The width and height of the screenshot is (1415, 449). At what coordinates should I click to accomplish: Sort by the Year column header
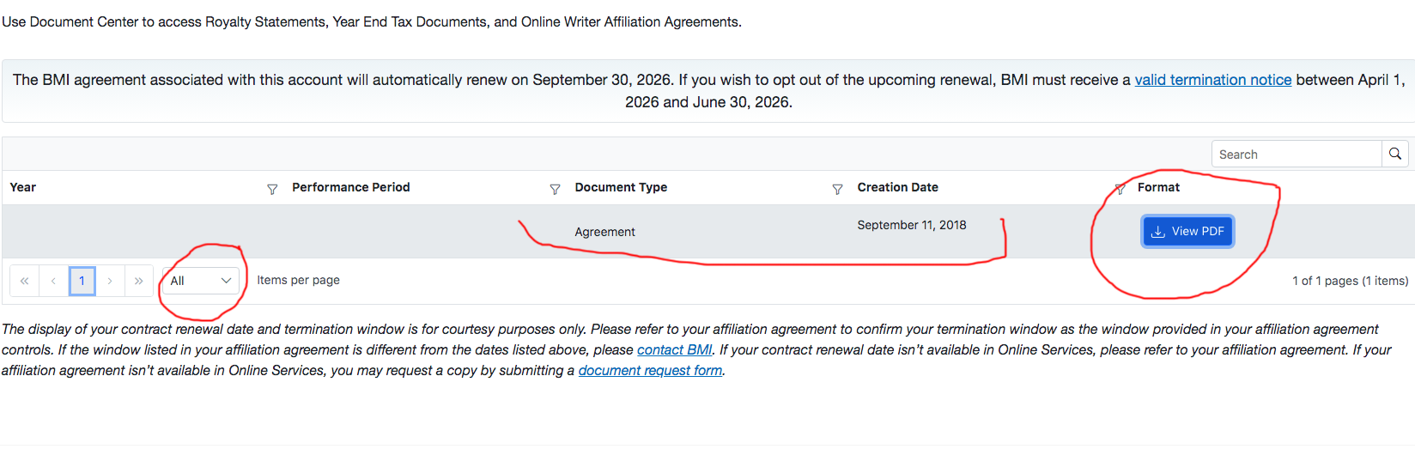click(x=23, y=187)
